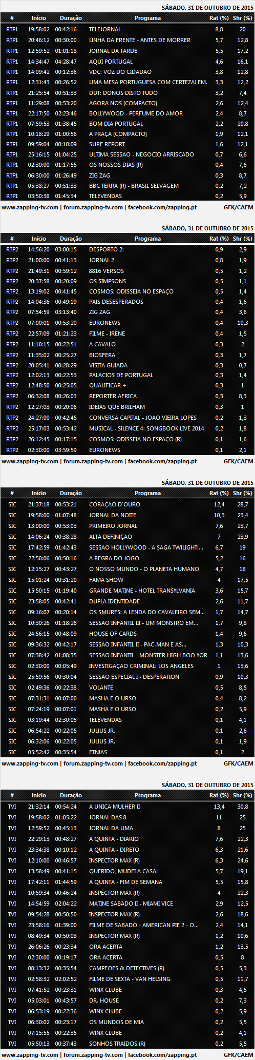Click HOUSE OF CARDS program row

(x=128, y=634)
